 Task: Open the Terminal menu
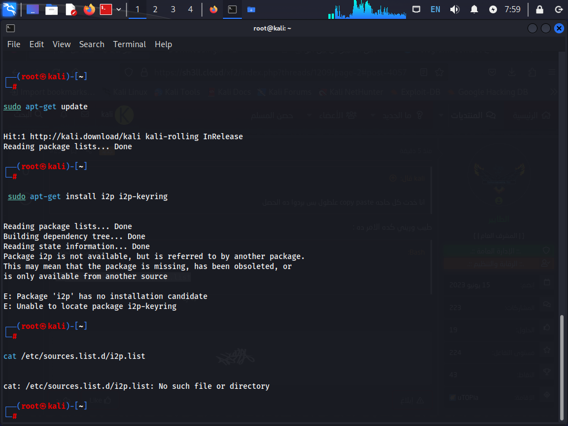(x=129, y=44)
